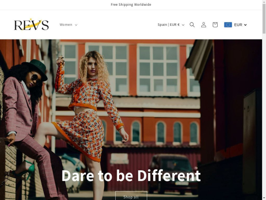Open the EUR currency switcher dropdown
This screenshot has width=266, height=200.
(x=240, y=25)
